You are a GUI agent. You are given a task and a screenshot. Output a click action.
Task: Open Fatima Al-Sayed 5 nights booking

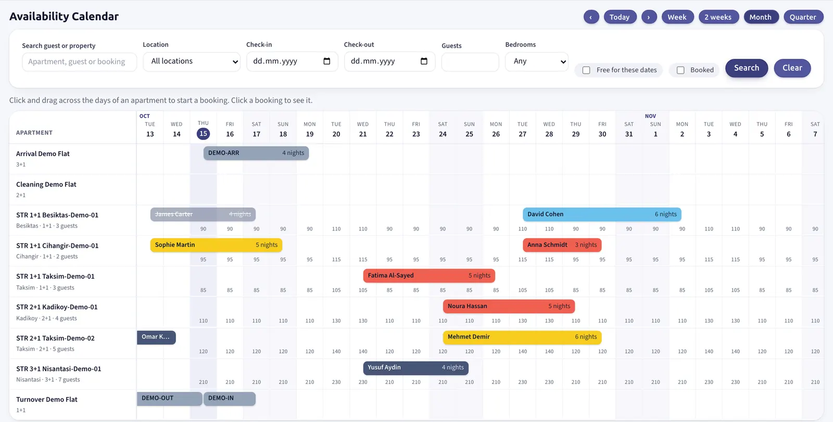click(429, 276)
